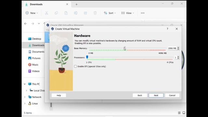The height and width of the screenshot is (117, 208).
Task: Open the View dropdown in Explorer
Action: (127, 13)
